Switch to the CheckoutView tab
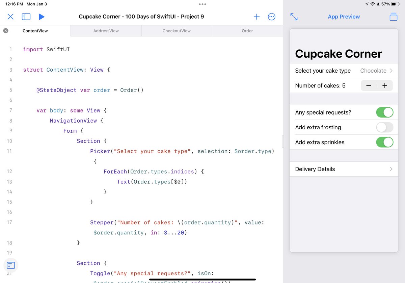 (177, 30)
